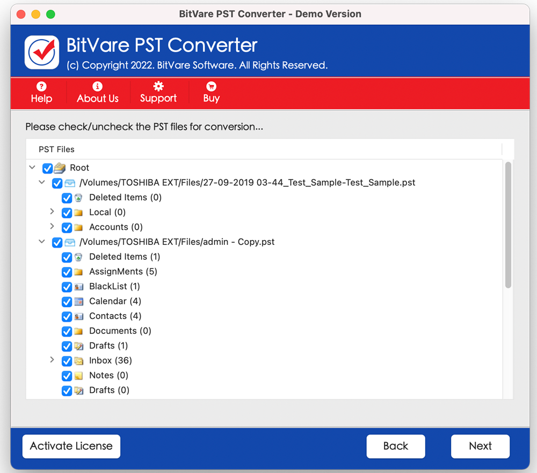The height and width of the screenshot is (473, 537).
Task: Open About Us info icon
Action: pos(97,86)
